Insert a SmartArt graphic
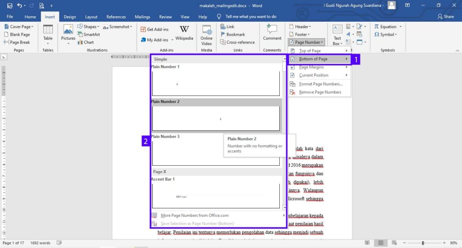This screenshot has height=248, width=462. pos(89,34)
